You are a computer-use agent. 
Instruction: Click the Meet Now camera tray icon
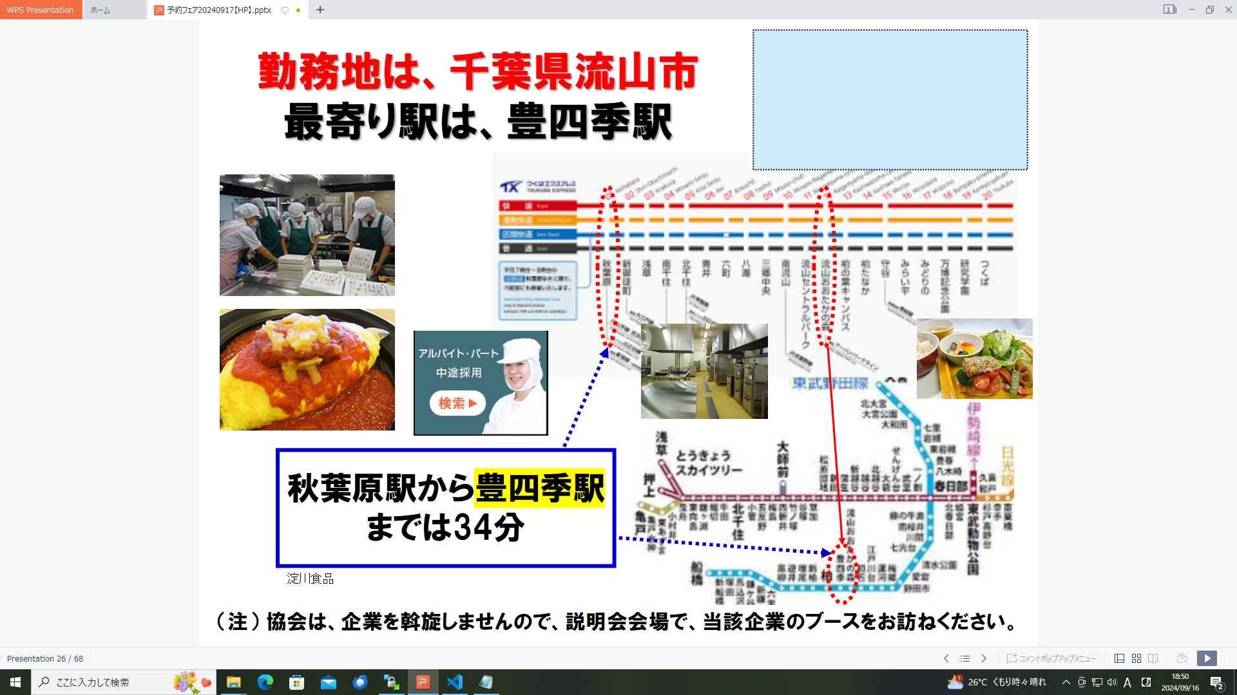click(x=1082, y=682)
